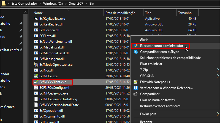The width and height of the screenshot is (220, 123).
Task: Click the ECFNFCeConfig.xml file icon
Action: [36, 88]
